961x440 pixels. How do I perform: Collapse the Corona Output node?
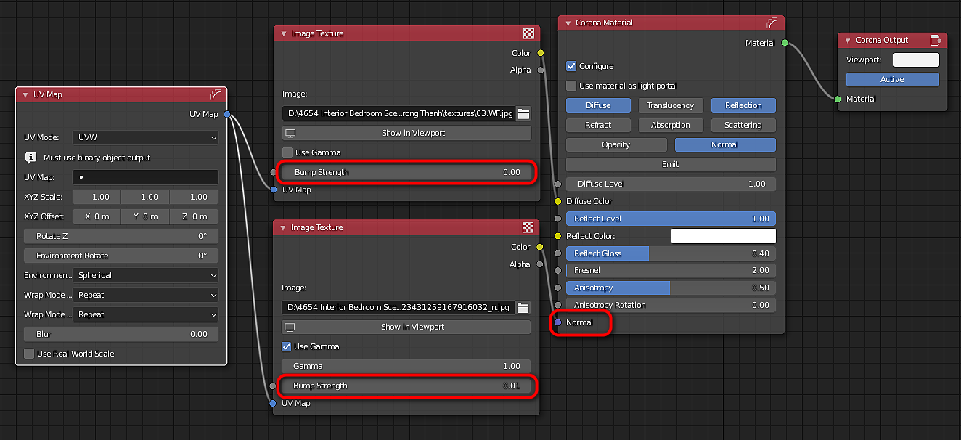tap(847, 40)
